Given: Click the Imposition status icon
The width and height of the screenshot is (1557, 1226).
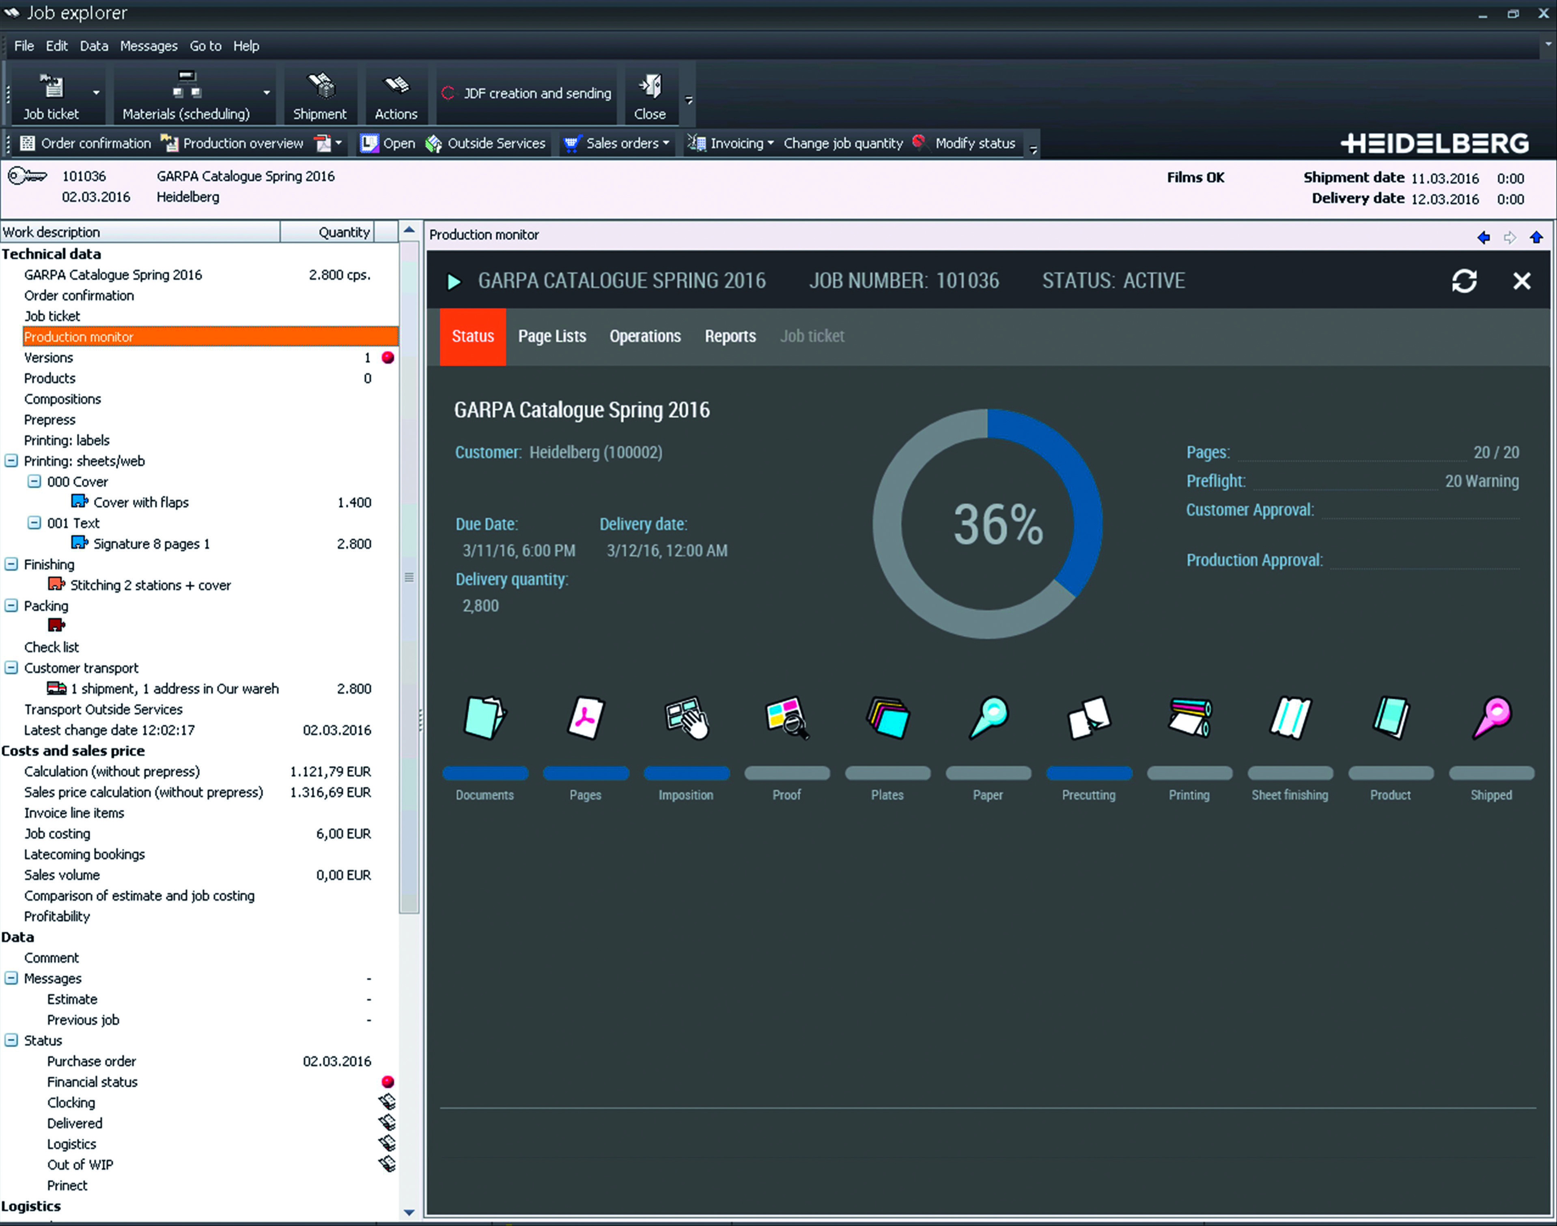Looking at the screenshot, I should coord(686,718).
